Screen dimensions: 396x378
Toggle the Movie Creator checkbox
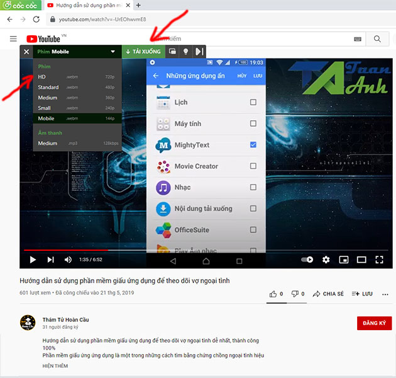(x=253, y=166)
